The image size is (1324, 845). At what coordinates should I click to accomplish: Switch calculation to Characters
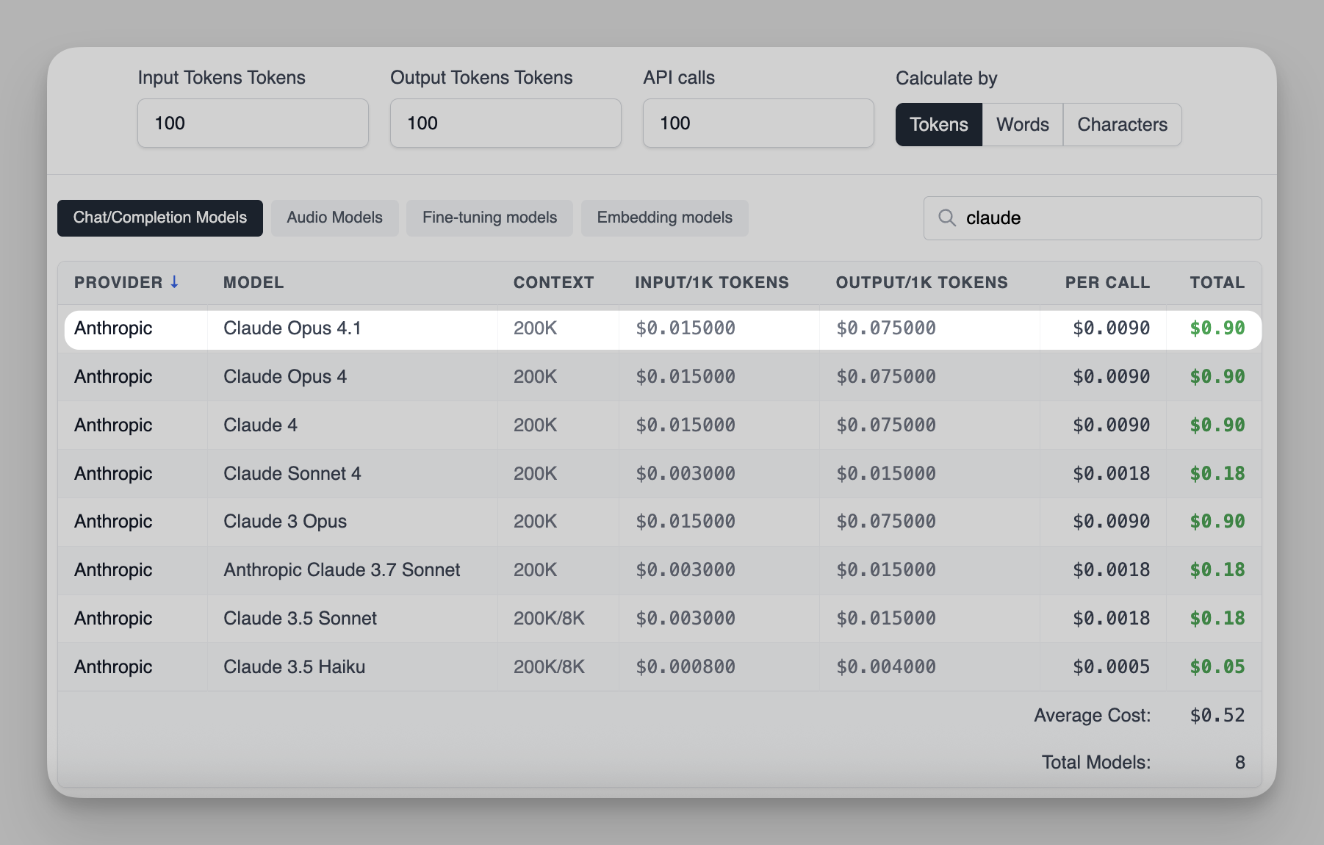(1122, 125)
